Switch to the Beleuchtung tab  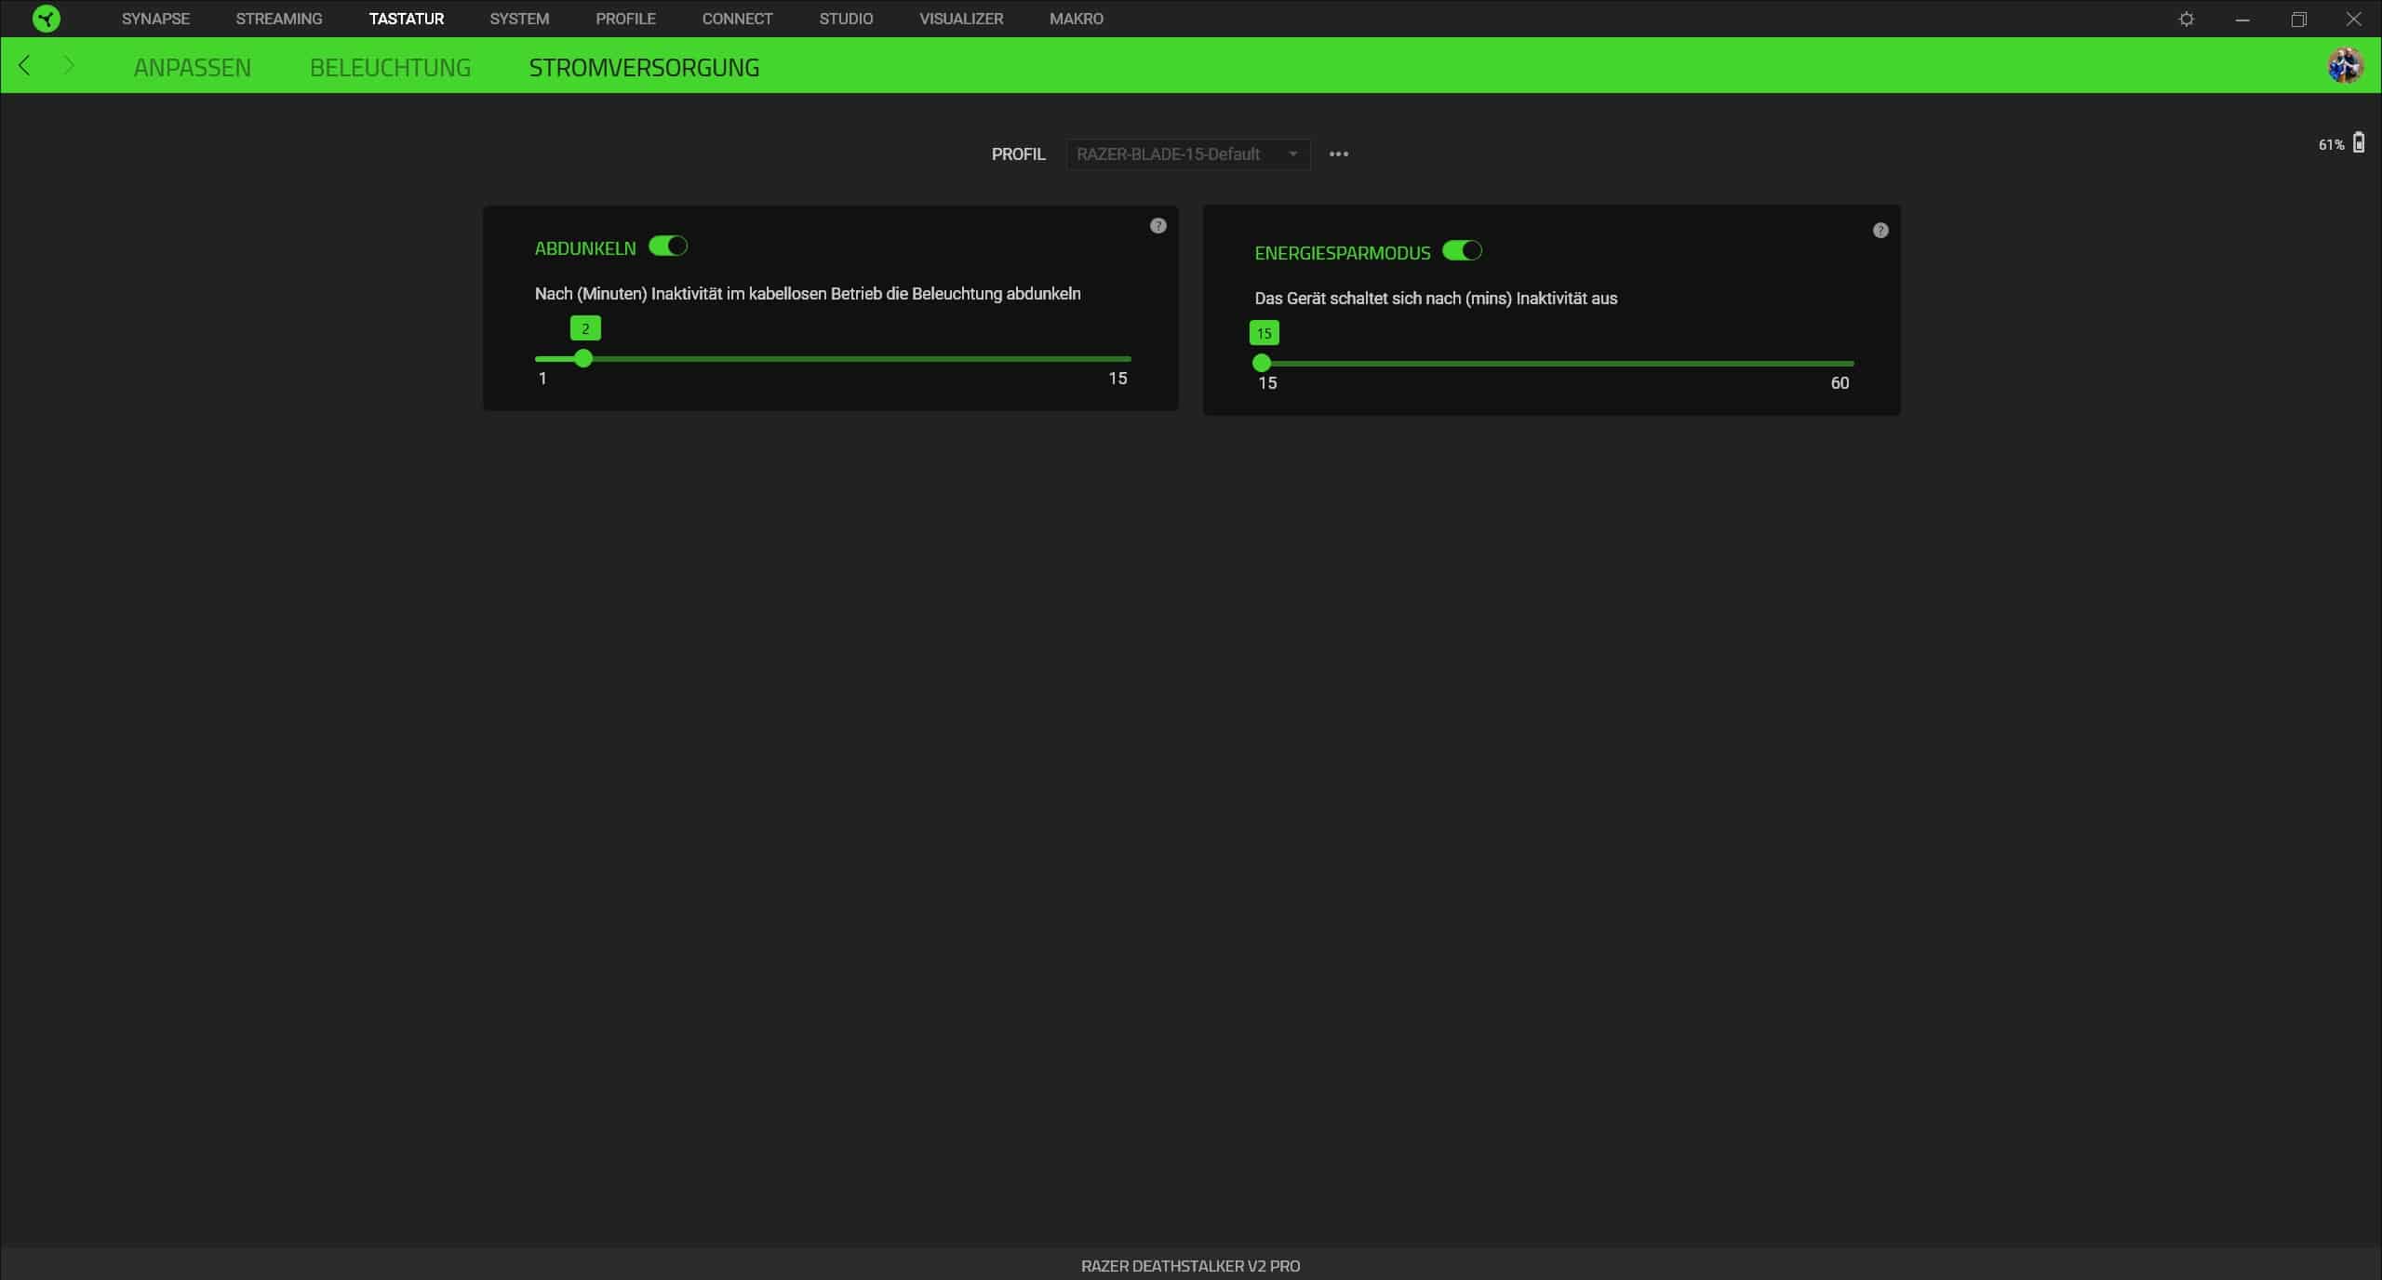tap(390, 67)
